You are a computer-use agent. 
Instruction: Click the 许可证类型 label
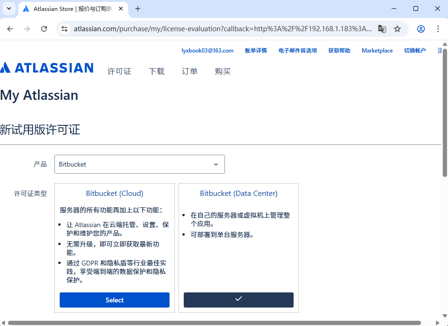coord(31,194)
